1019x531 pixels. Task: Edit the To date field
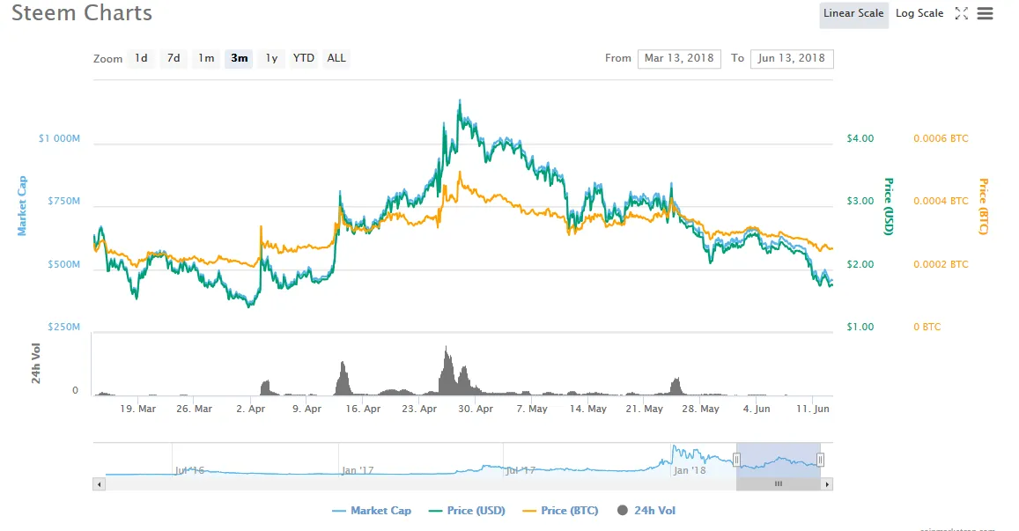792,58
